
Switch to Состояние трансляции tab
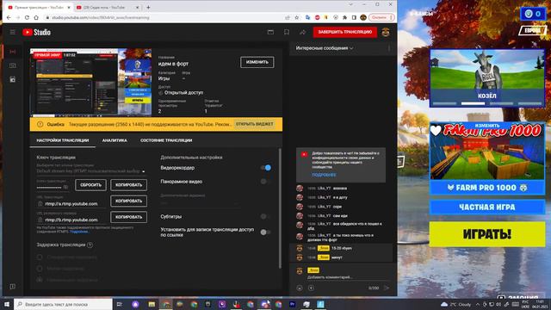tap(166, 140)
